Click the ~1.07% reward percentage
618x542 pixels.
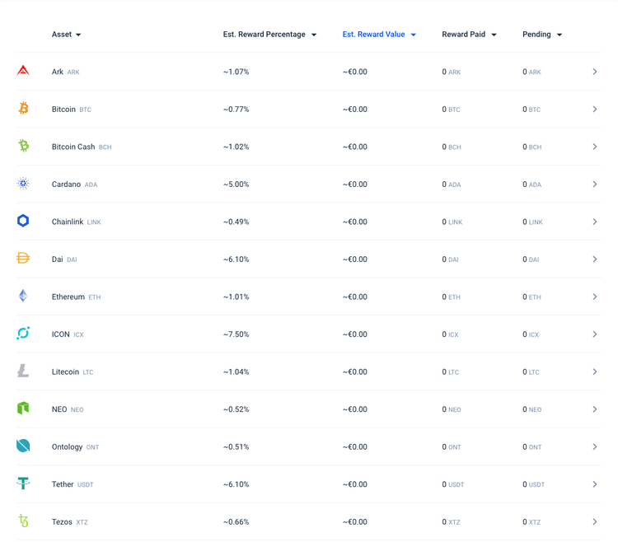coord(236,72)
